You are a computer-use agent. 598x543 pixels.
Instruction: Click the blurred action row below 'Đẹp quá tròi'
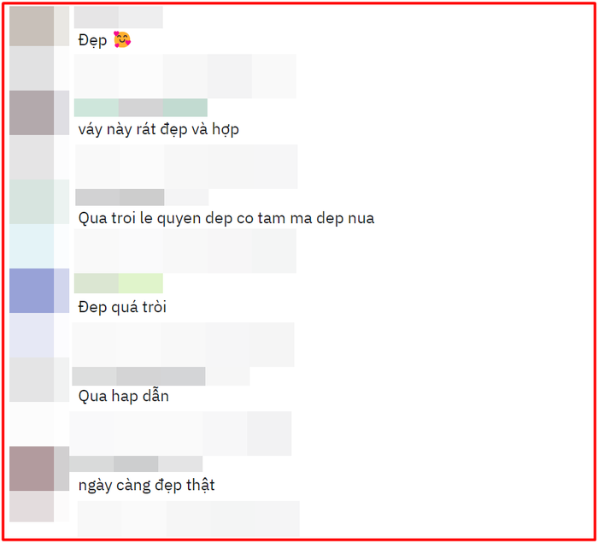(x=183, y=345)
